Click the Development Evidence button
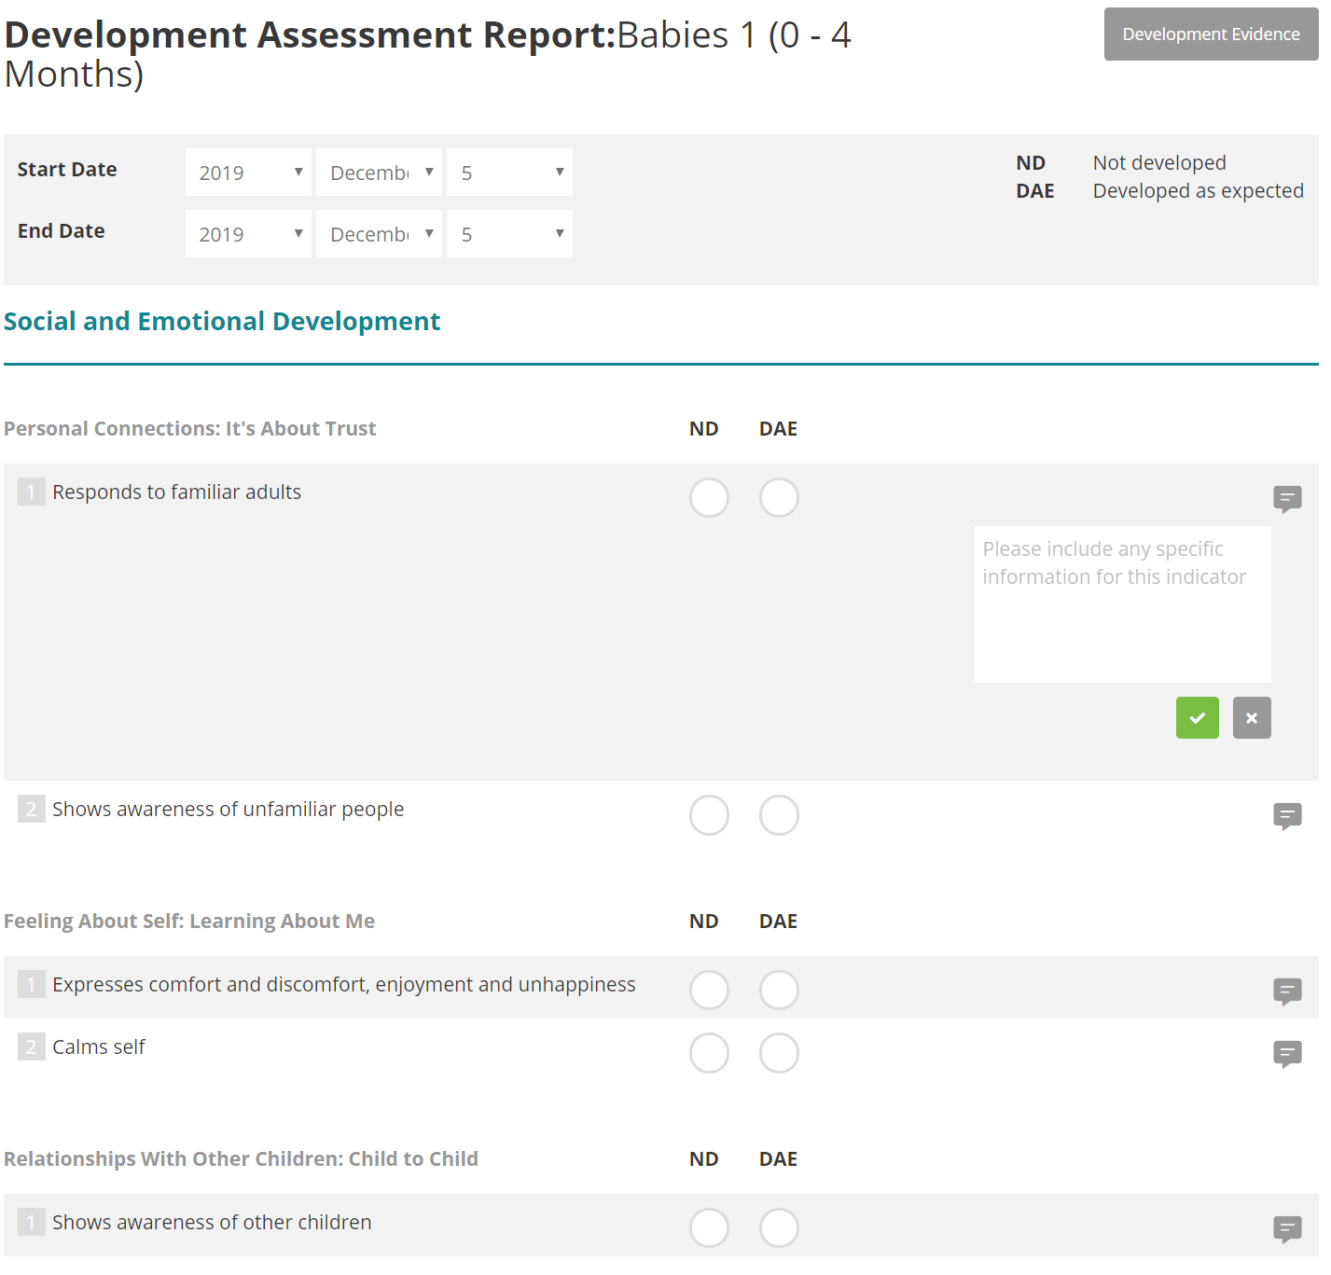The height and width of the screenshot is (1275, 1331). tap(1210, 34)
